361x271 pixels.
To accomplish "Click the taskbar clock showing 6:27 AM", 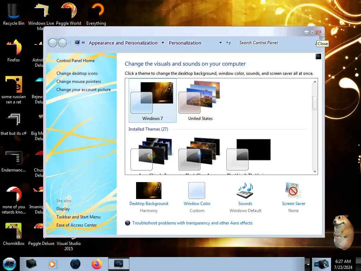I will click(x=343, y=264).
